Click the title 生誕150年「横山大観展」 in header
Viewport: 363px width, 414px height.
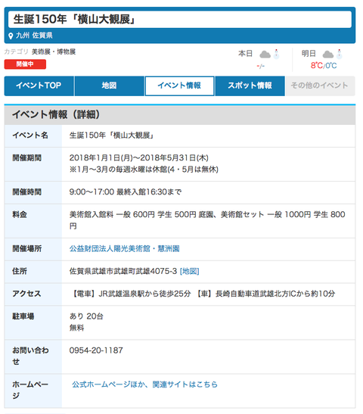point(74,19)
